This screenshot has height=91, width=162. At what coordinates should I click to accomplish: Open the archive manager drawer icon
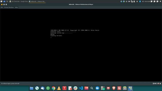point(125,88)
